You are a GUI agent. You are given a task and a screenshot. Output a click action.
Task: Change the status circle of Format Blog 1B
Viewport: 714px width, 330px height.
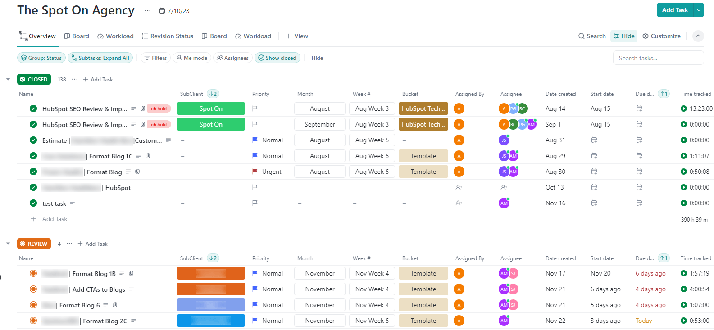tap(33, 273)
